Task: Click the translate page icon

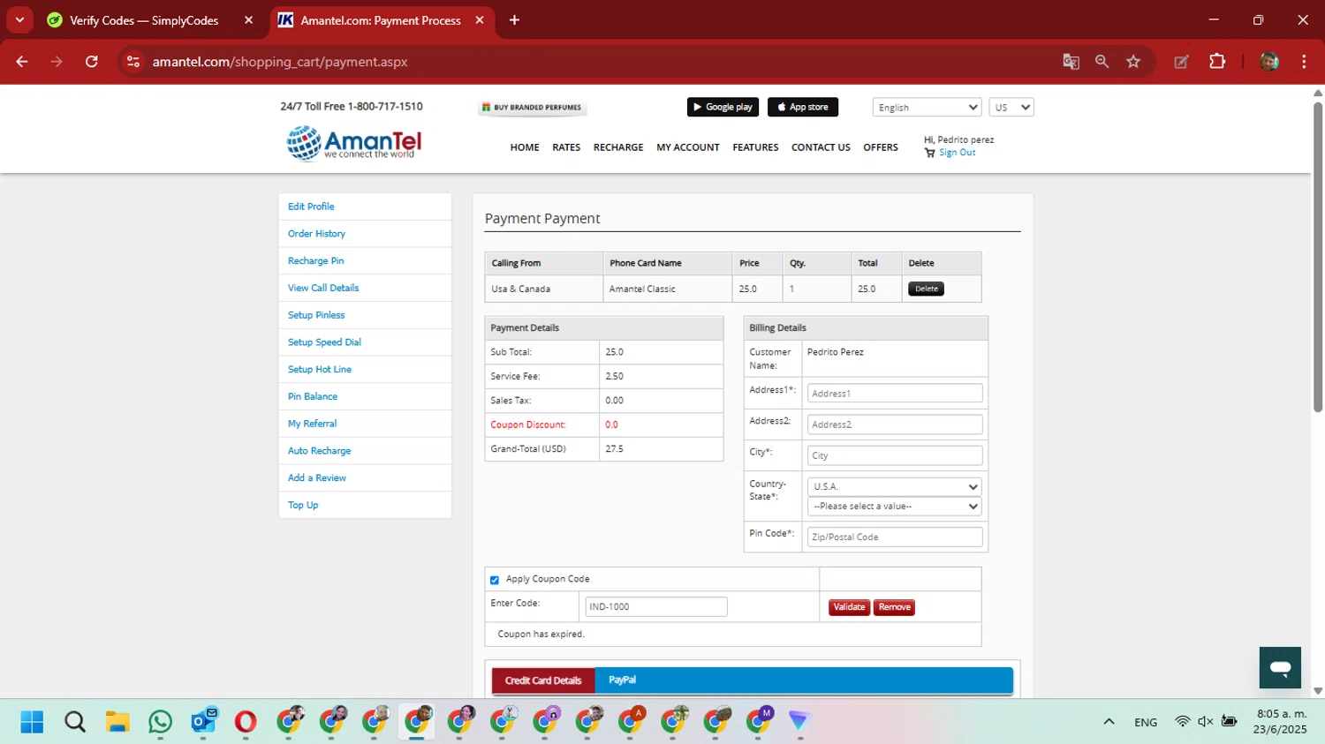Action: 1071,62
